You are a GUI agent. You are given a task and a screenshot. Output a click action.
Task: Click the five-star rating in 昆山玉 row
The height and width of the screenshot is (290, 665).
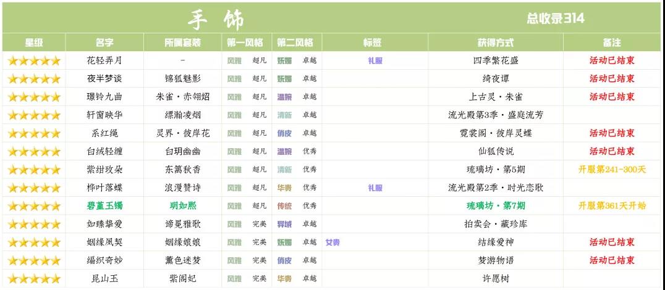[34, 279]
